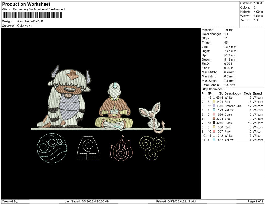The height and width of the screenshot is (204, 265).
Task: Click the Max Stitch value 6.9 mm
Action: (x=229, y=72)
